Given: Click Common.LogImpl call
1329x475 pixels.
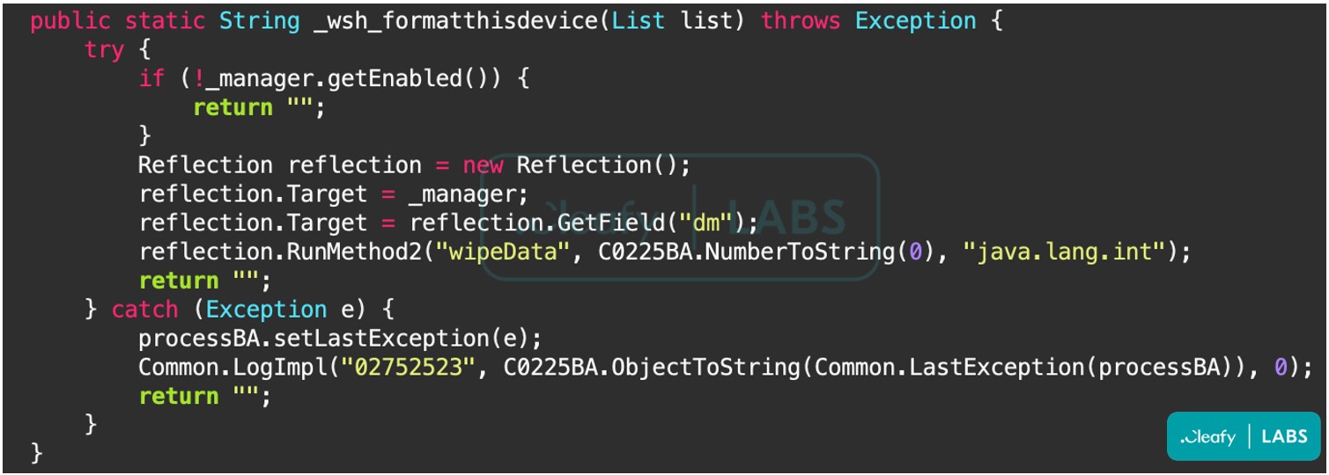Looking at the screenshot, I should [x=233, y=368].
